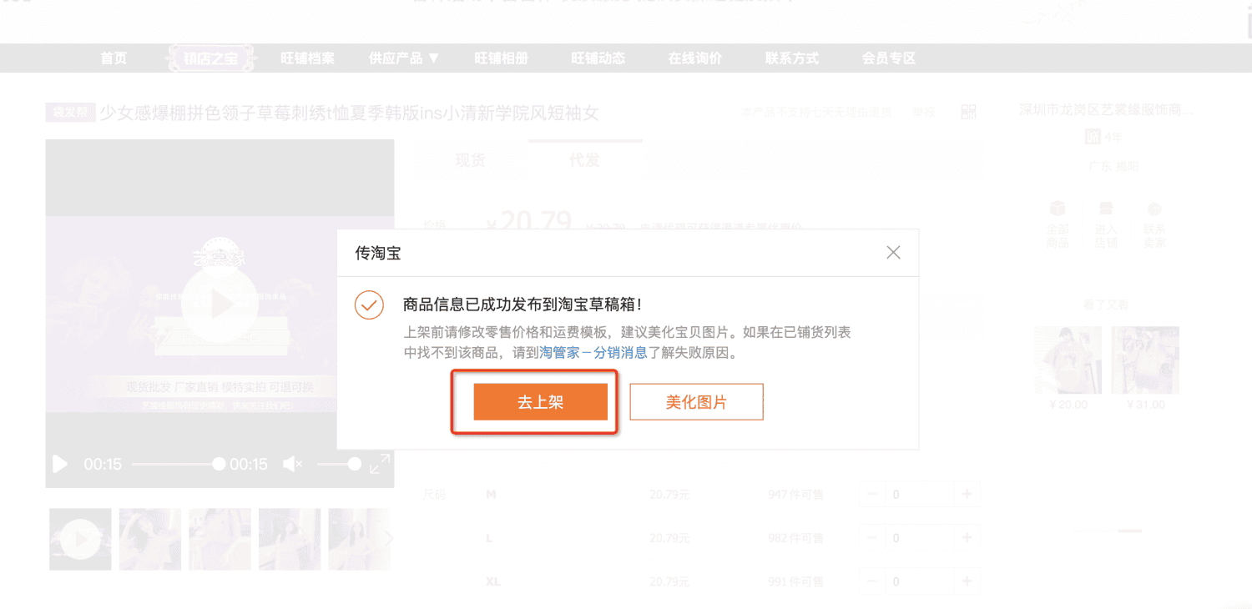Click the 美化图片 button
This screenshot has width=1252, height=609.
pos(696,401)
